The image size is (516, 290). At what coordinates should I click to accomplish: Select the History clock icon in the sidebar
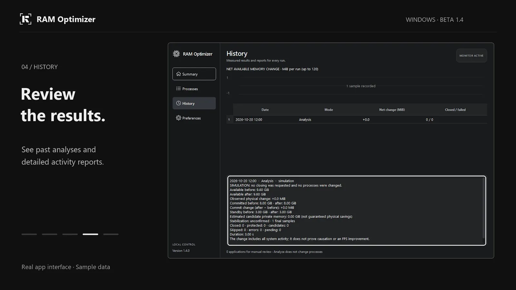tap(178, 103)
